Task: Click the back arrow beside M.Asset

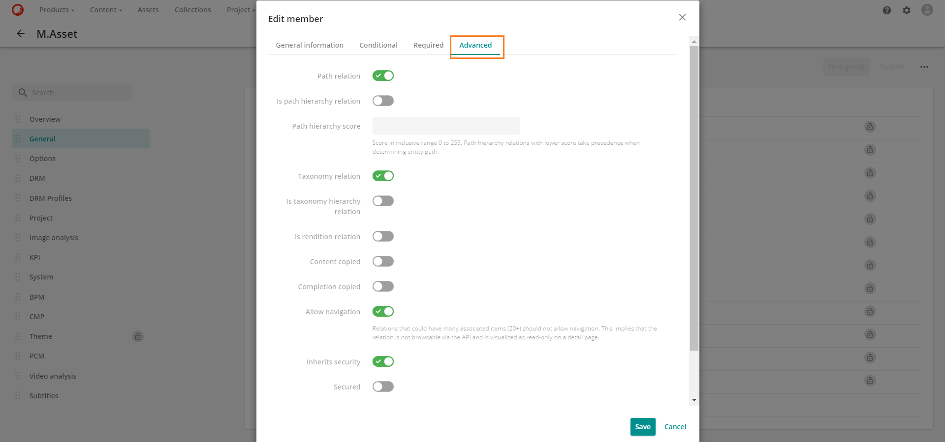Action: 21,34
